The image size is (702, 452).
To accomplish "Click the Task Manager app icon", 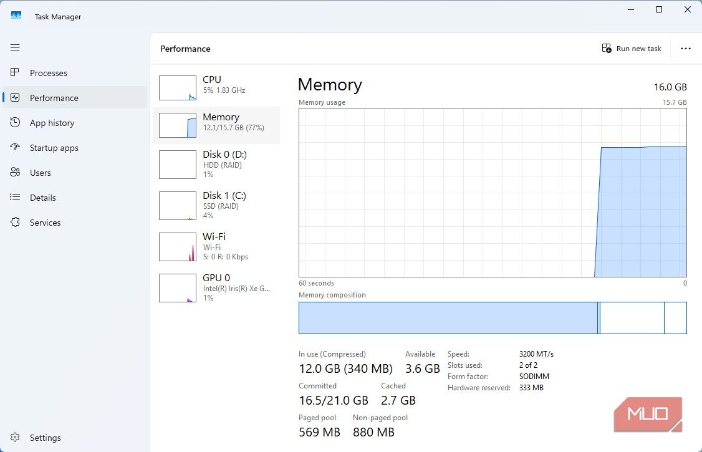I will [x=16, y=16].
